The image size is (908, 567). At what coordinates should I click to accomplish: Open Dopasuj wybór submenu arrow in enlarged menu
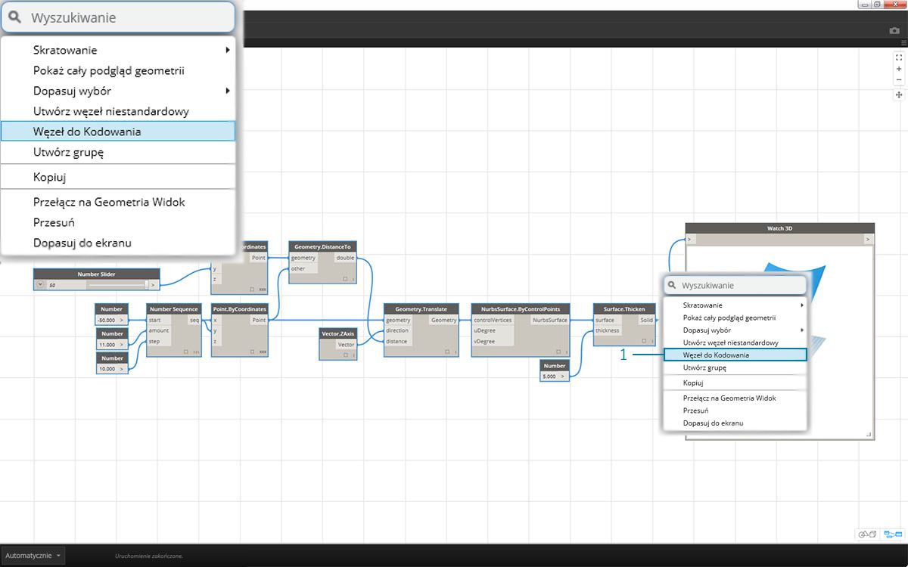227,91
